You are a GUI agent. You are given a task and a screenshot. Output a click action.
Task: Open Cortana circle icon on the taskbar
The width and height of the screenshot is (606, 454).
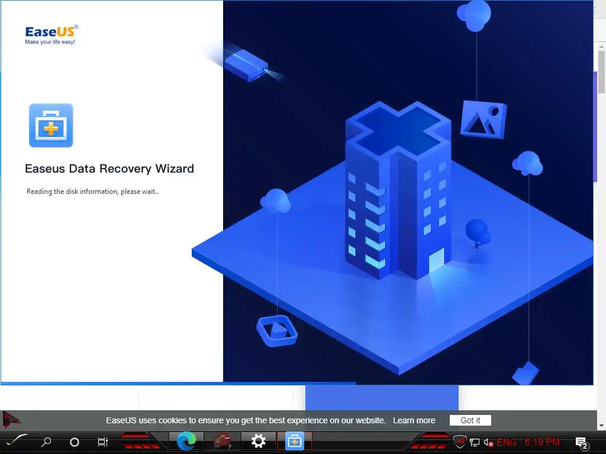[75, 442]
